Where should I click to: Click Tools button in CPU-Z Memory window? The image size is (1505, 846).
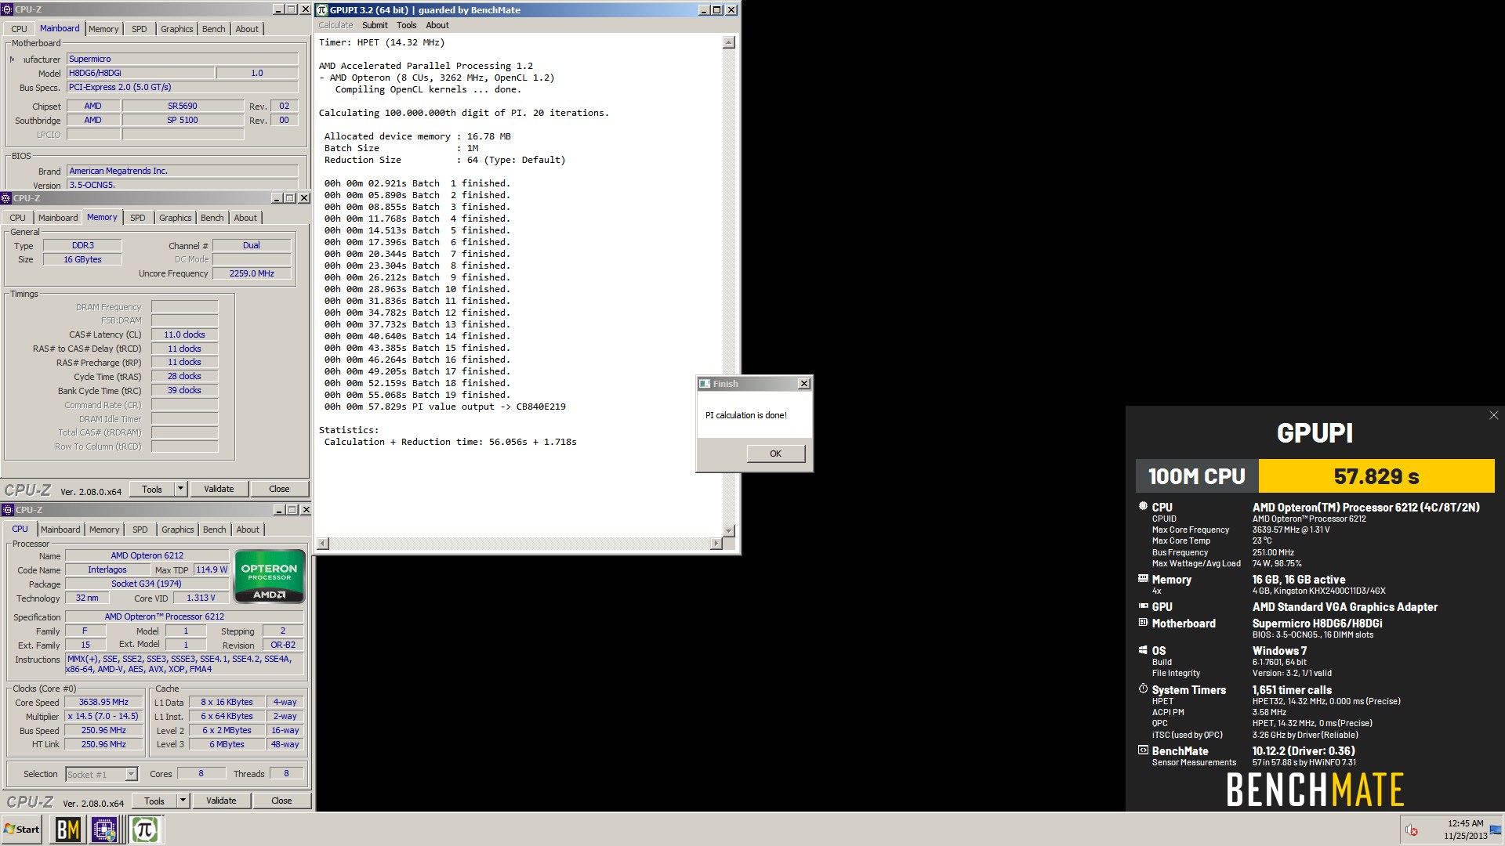point(152,489)
